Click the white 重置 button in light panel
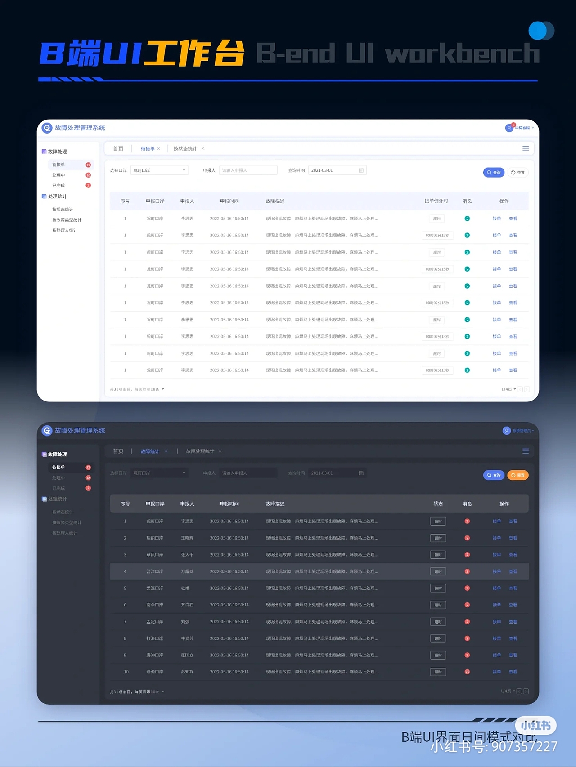Image resolution: width=576 pixels, height=767 pixels. pos(518,173)
